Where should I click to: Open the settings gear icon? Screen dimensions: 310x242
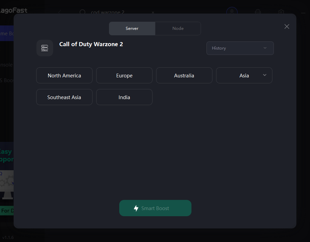coord(281,12)
